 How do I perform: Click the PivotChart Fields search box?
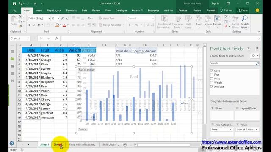[232, 63]
